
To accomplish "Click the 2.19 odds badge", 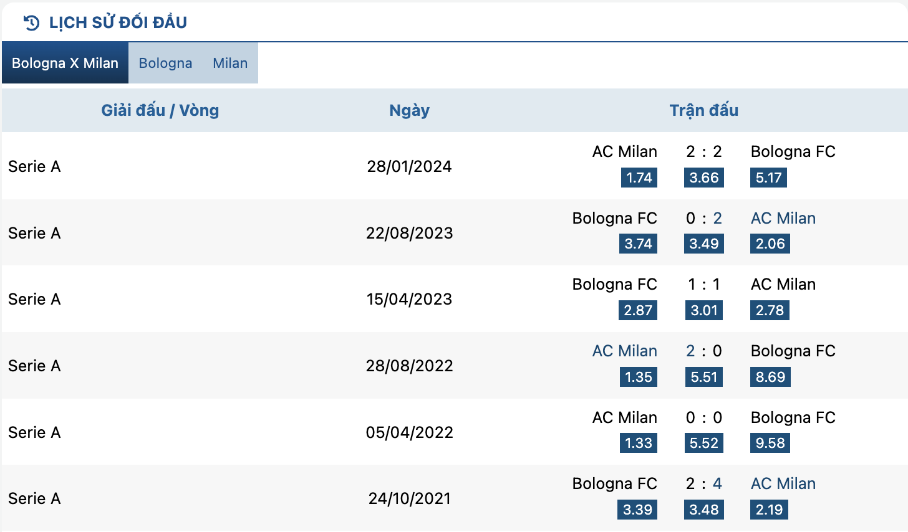I will [x=769, y=510].
